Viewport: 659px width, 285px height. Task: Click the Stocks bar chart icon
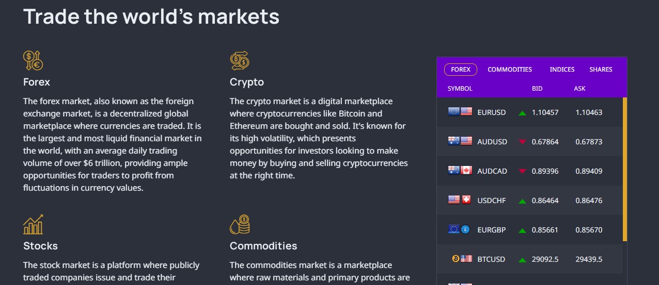pos(33,225)
